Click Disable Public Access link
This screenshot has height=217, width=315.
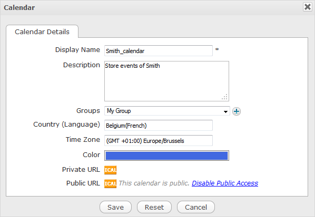click(x=225, y=183)
